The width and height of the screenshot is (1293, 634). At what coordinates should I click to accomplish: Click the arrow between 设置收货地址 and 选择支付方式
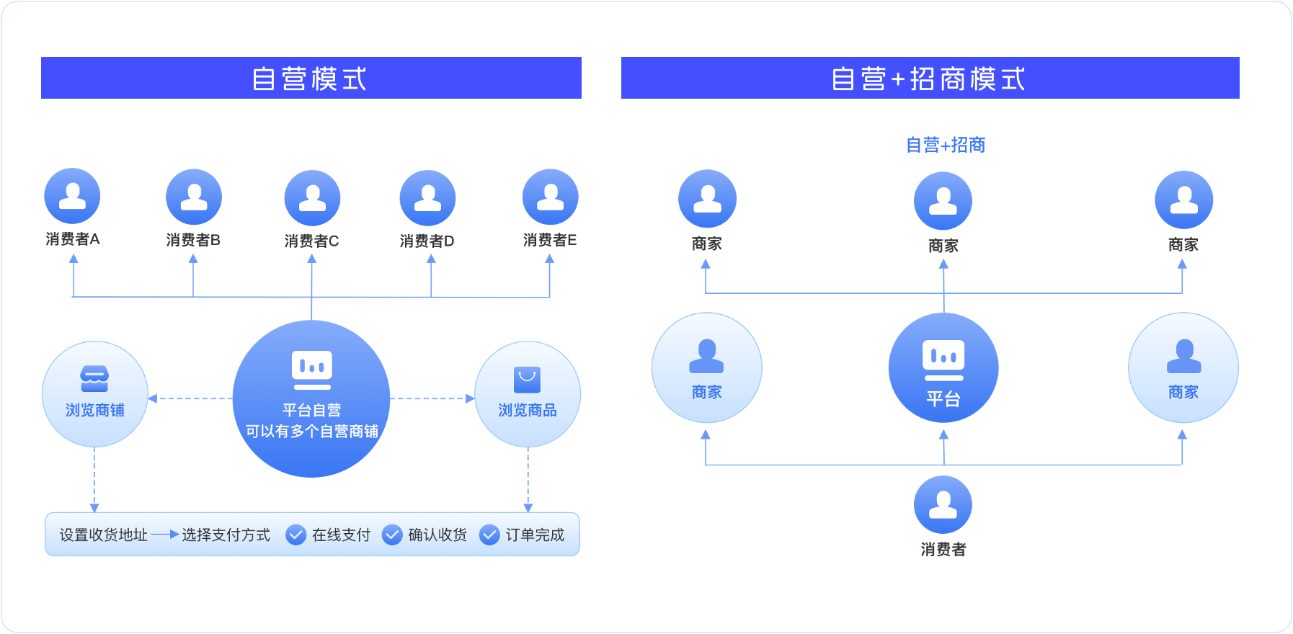165,535
